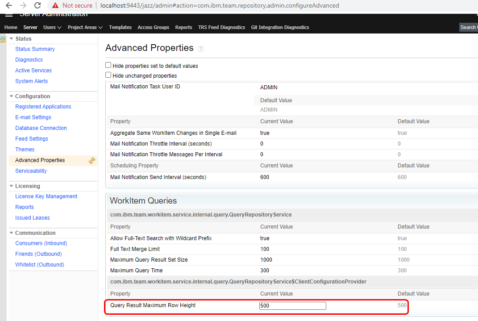Click the Not secure warning icon
The image size is (478, 321).
tap(55, 6)
